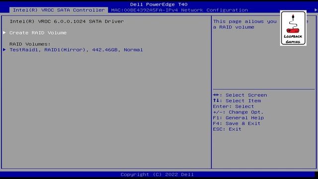318x179 pixels.
Task: Open the Intel(R) VROC SATA Controller tab
Action: [59, 10]
